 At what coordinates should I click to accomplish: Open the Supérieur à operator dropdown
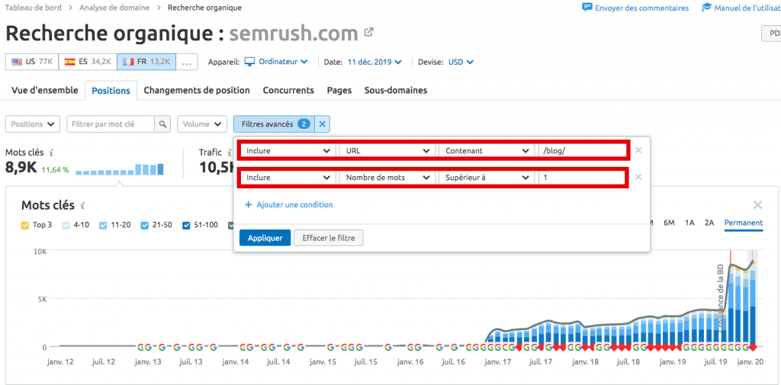tap(487, 177)
